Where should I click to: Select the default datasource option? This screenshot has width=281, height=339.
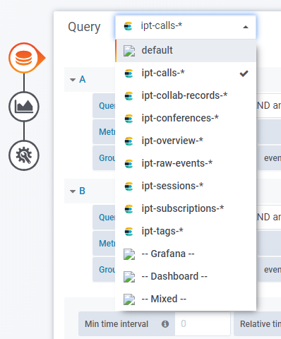click(x=186, y=51)
